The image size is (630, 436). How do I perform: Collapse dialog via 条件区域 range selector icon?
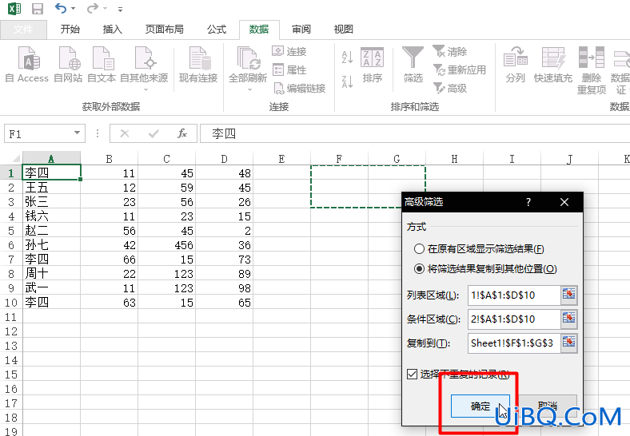569,319
